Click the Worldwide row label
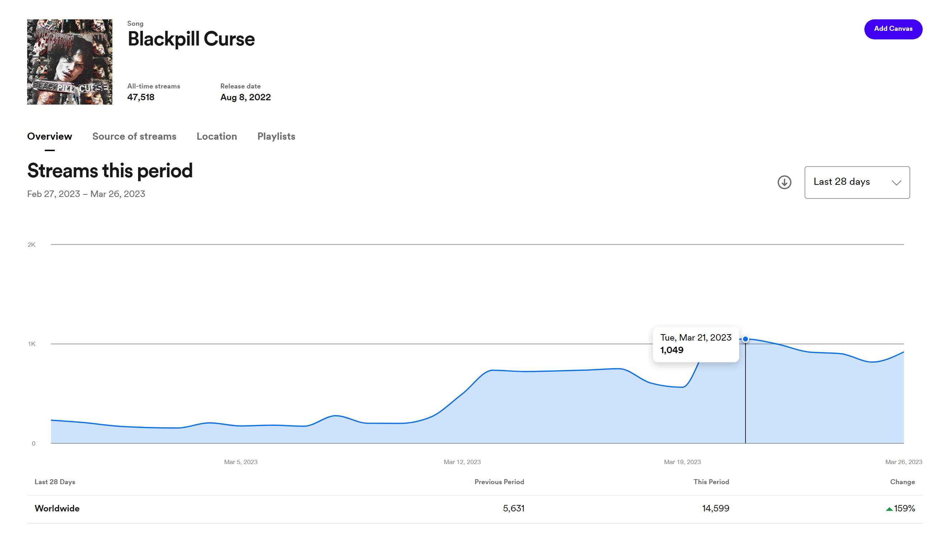Viewport: 927px width, 539px height. pos(57,508)
